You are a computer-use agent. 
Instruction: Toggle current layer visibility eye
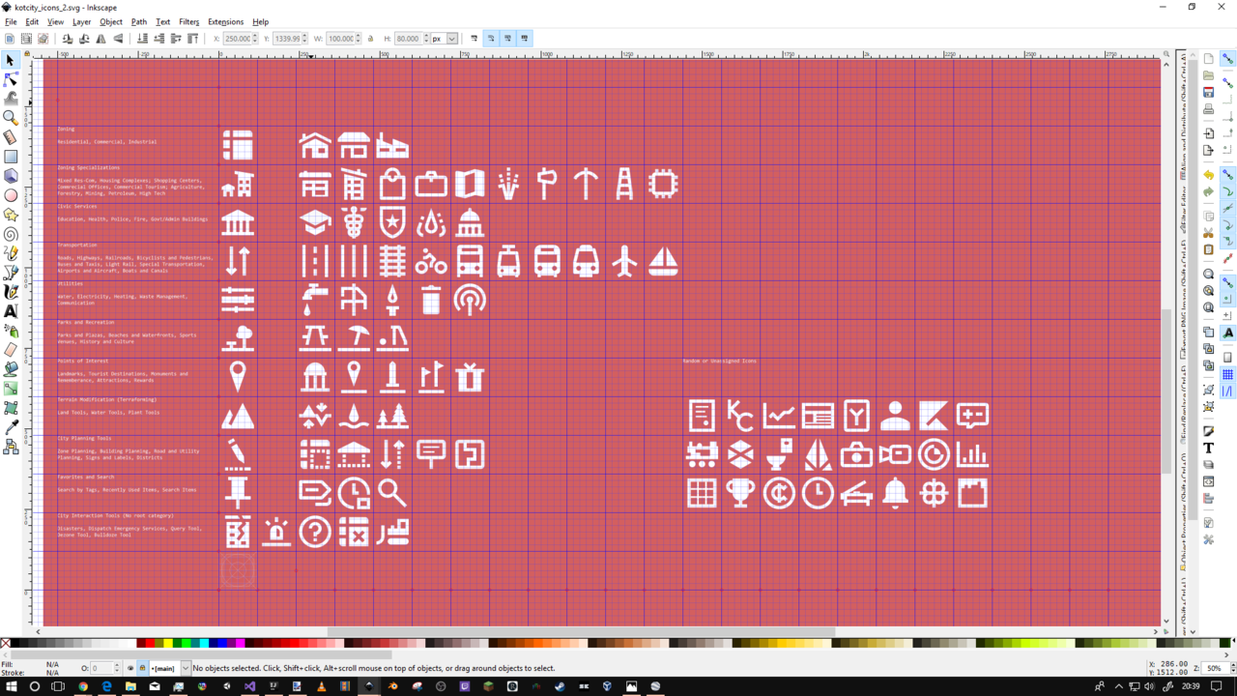[x=130, y=668]
